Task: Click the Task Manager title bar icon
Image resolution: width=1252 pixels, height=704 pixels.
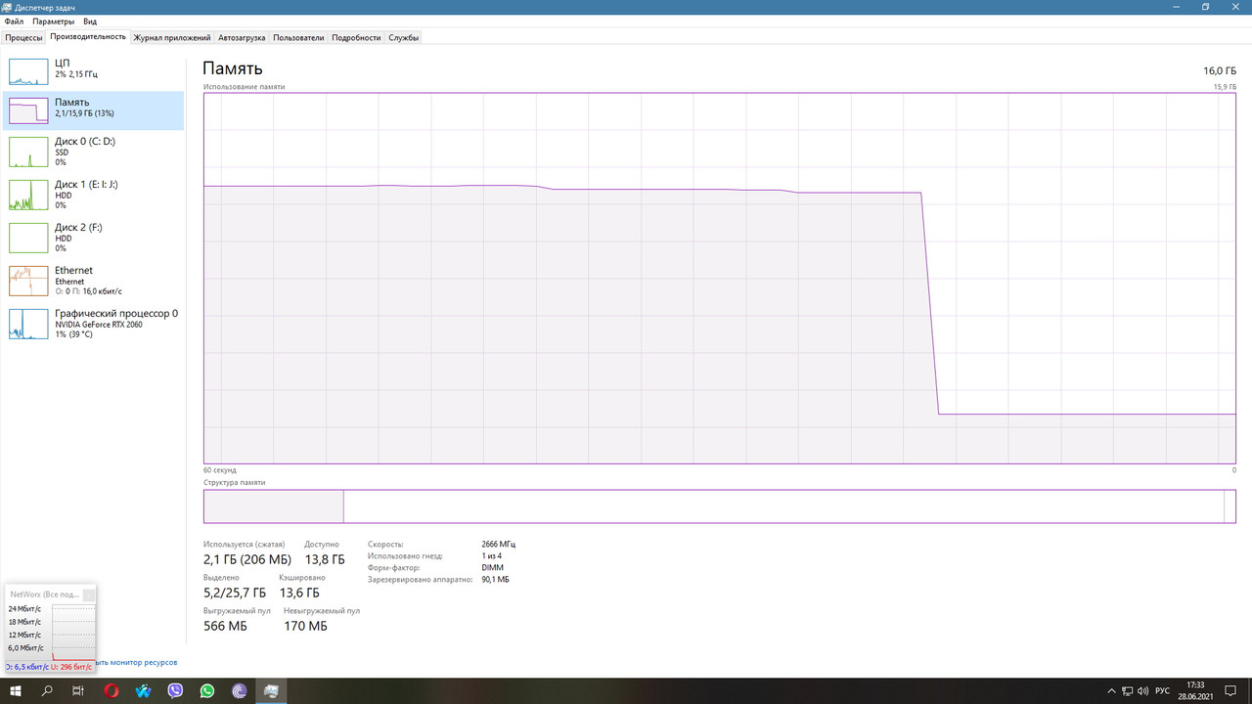Action: pyautogui.click(x=8, y=7)
